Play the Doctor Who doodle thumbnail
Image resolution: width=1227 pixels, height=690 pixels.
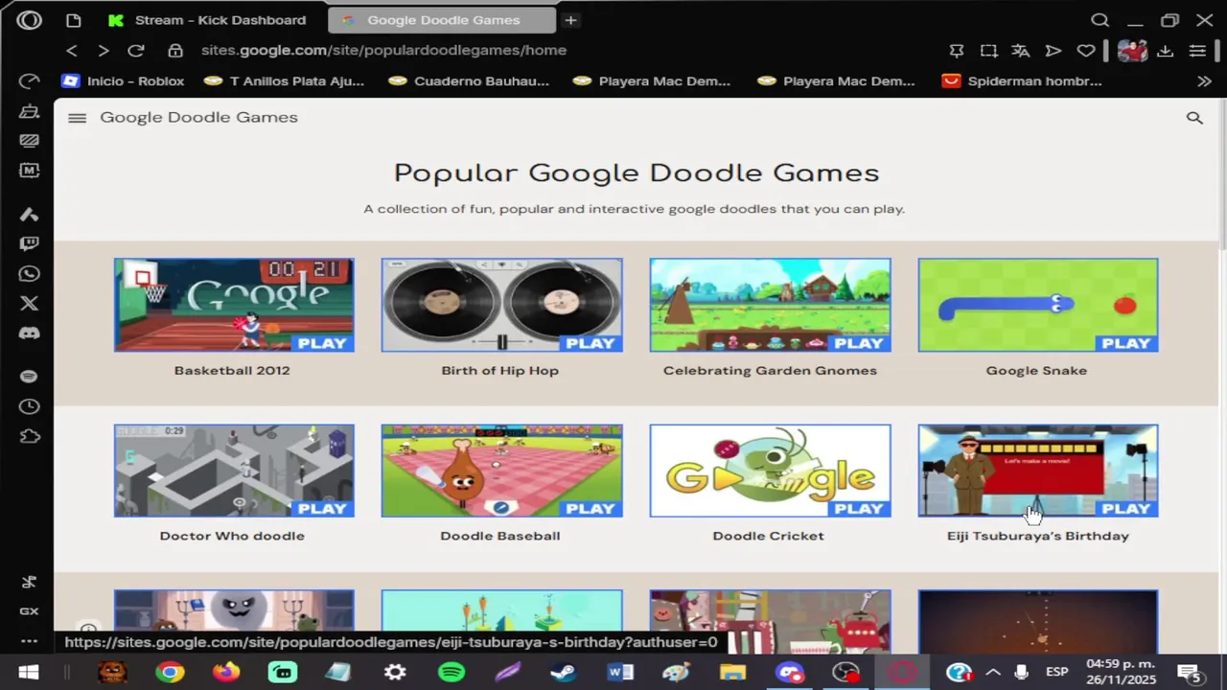click(234, 471)
